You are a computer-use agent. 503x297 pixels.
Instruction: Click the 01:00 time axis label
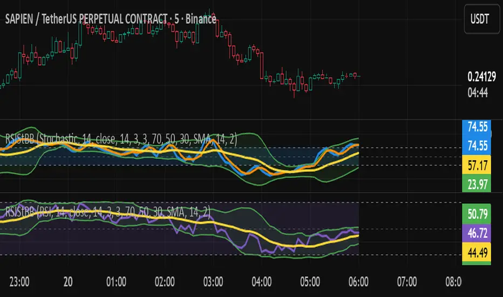coord(117,281)
